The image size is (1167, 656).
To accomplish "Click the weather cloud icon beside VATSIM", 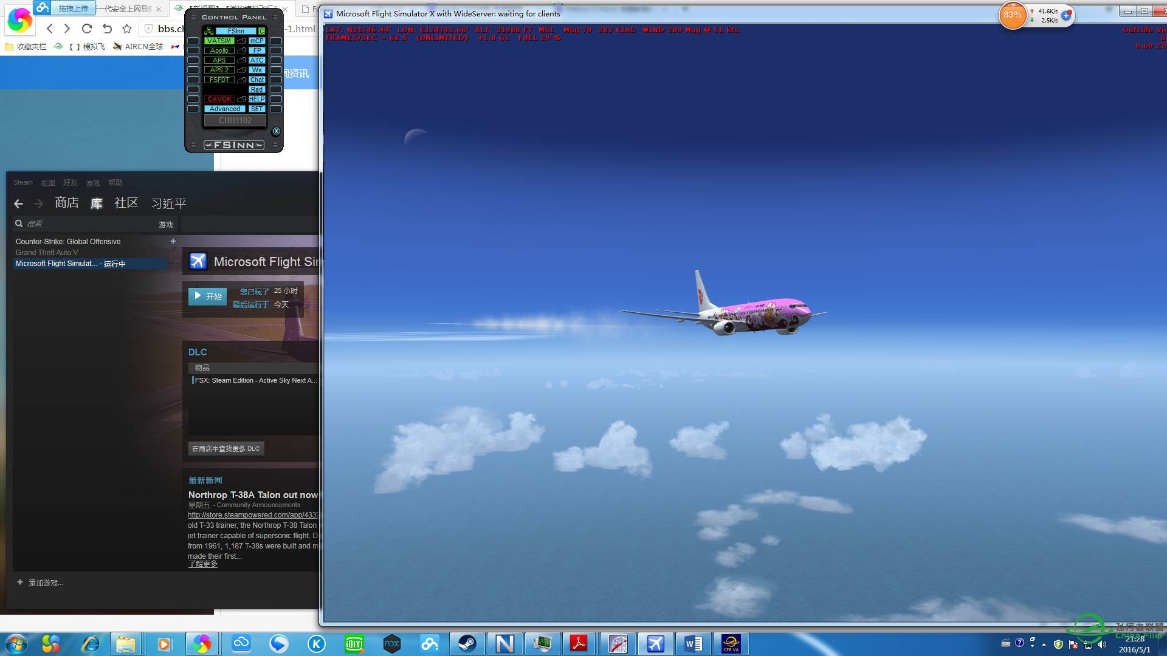I will click(x=241, y=41).
